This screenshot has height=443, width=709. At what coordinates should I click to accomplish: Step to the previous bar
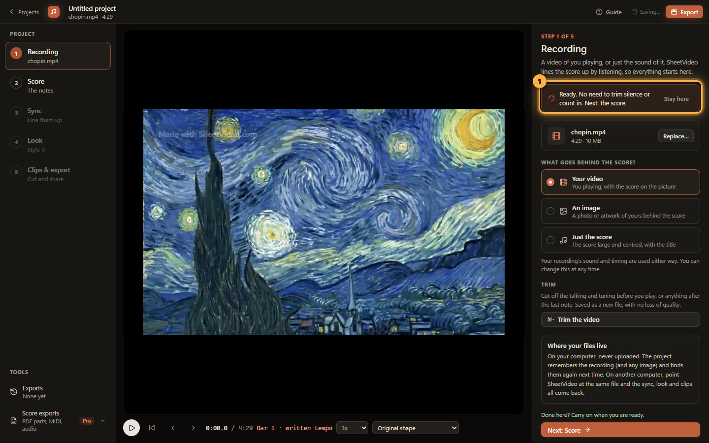(173, 428)
